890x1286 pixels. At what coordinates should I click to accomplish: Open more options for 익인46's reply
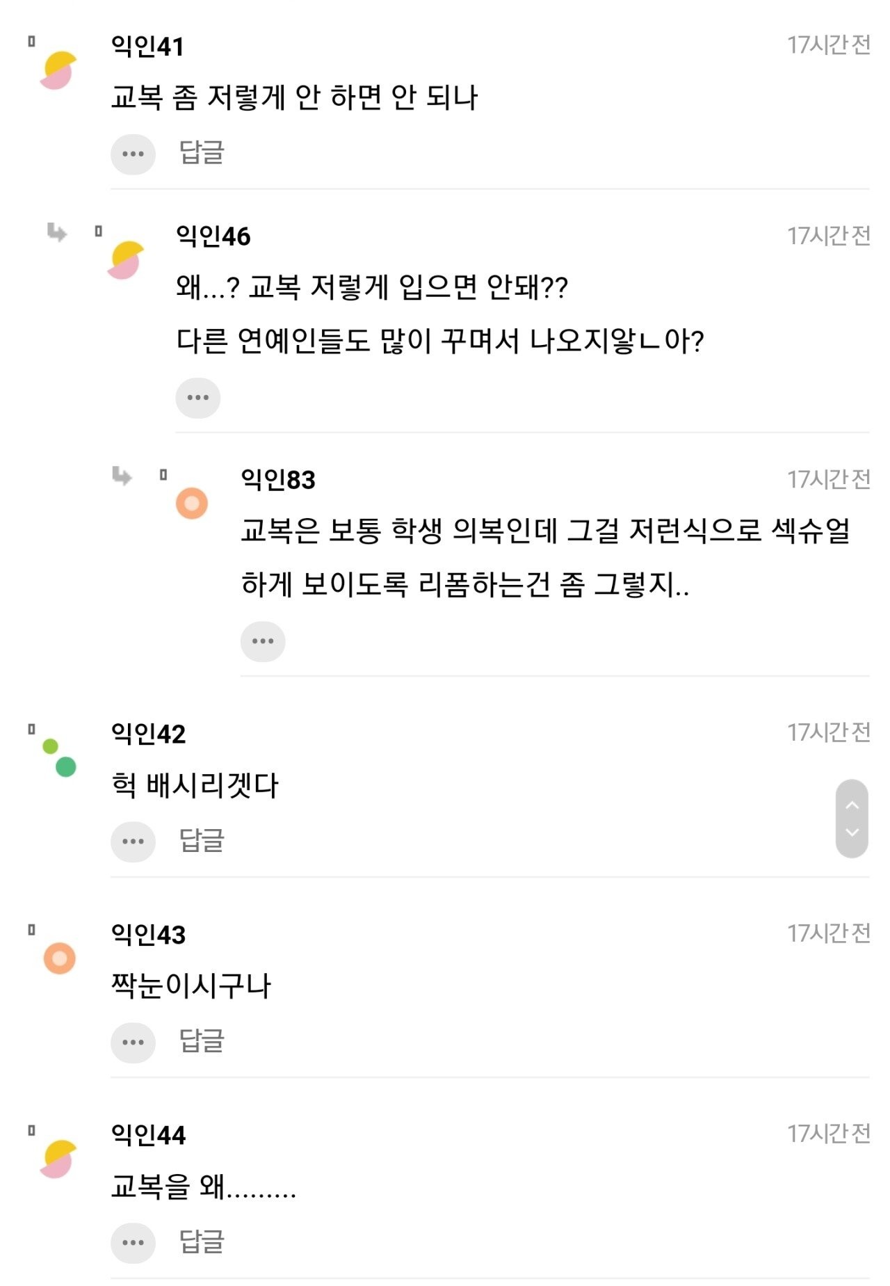(197, 398)
